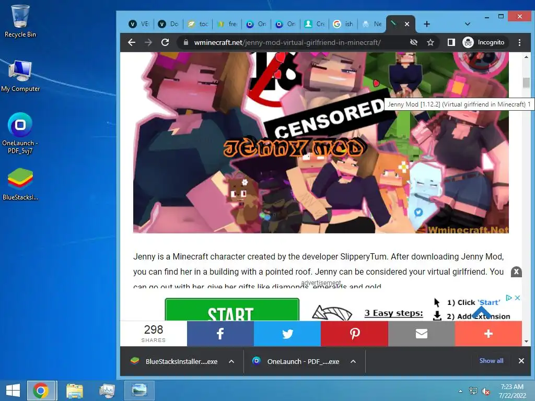535x401 pixels.
Task: Open the system monitor taskbar icon
Action: pyautogui.click(x=107, y=391)
